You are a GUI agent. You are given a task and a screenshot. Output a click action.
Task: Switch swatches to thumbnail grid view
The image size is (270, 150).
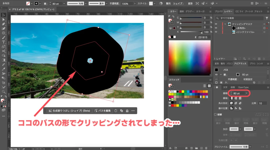[209, 86]
